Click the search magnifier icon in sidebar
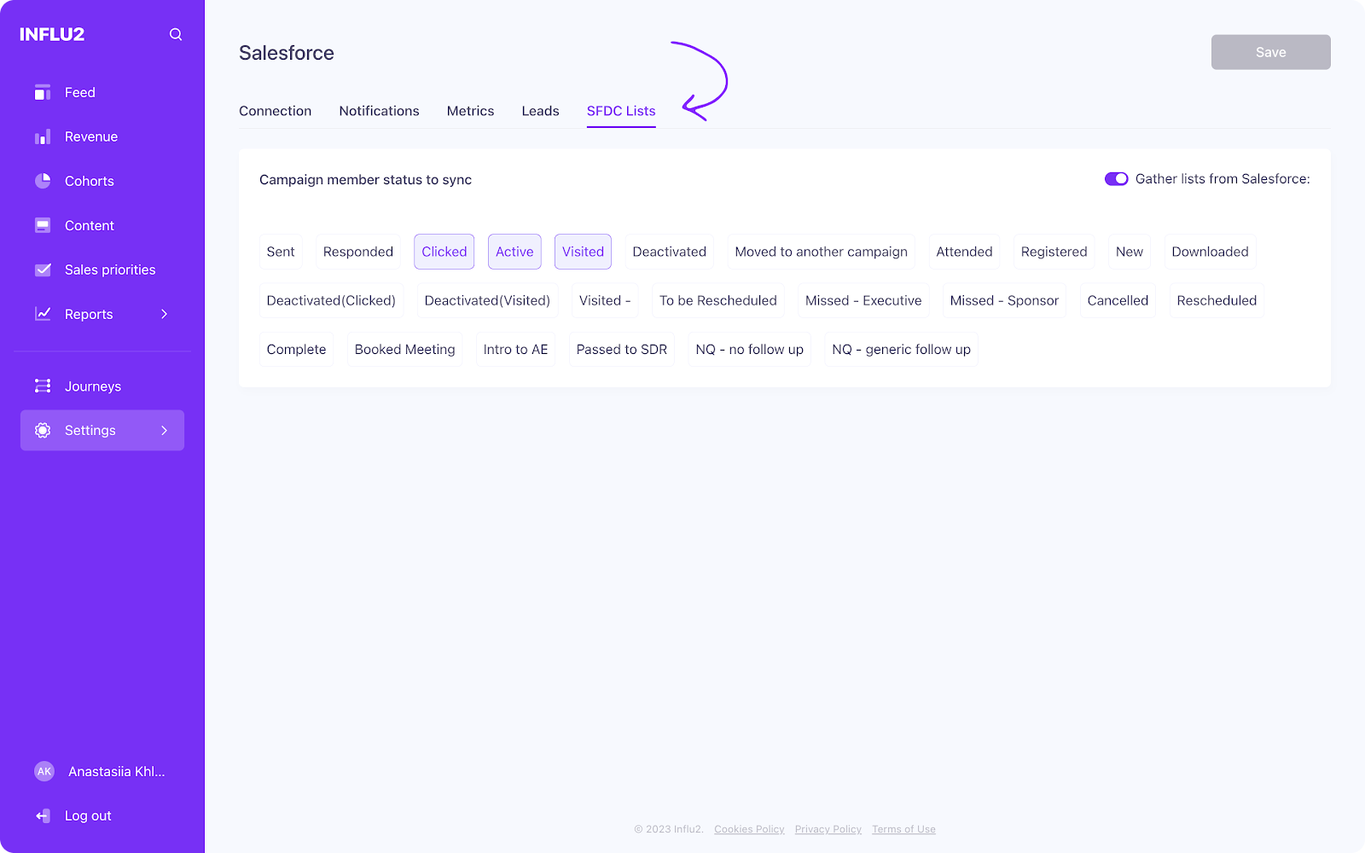1365x853 pixels. (176, 34)
